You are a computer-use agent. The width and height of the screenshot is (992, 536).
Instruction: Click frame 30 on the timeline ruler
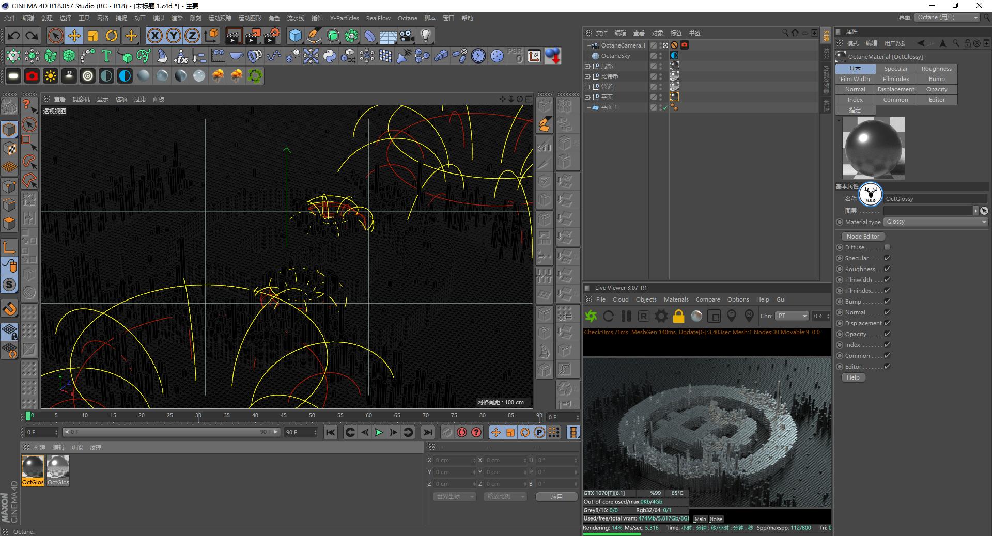point(198,416)
